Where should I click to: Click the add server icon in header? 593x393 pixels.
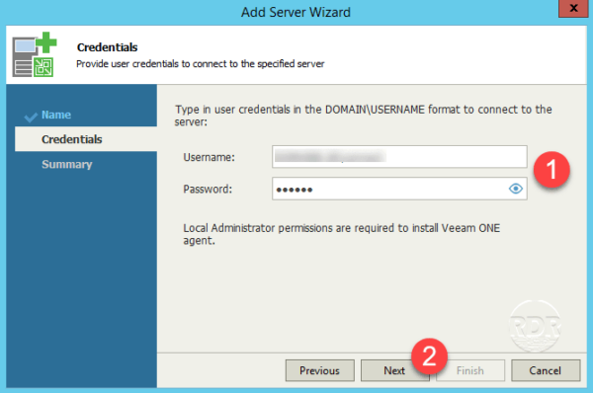[x=35, y=54]
